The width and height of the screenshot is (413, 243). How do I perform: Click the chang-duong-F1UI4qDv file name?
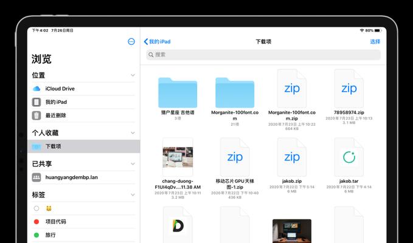[x=178, y=184]
